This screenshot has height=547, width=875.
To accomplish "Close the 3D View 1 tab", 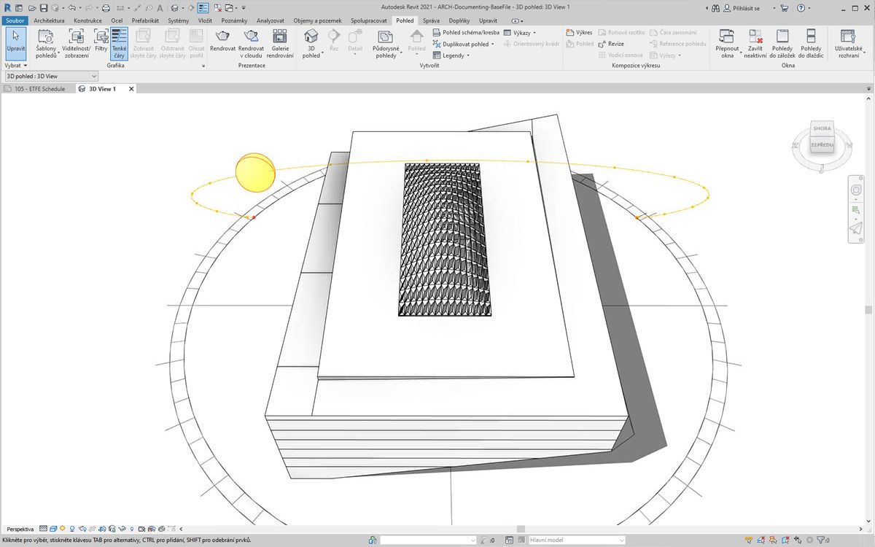I will pyautogui.click(x=132, y=89).
